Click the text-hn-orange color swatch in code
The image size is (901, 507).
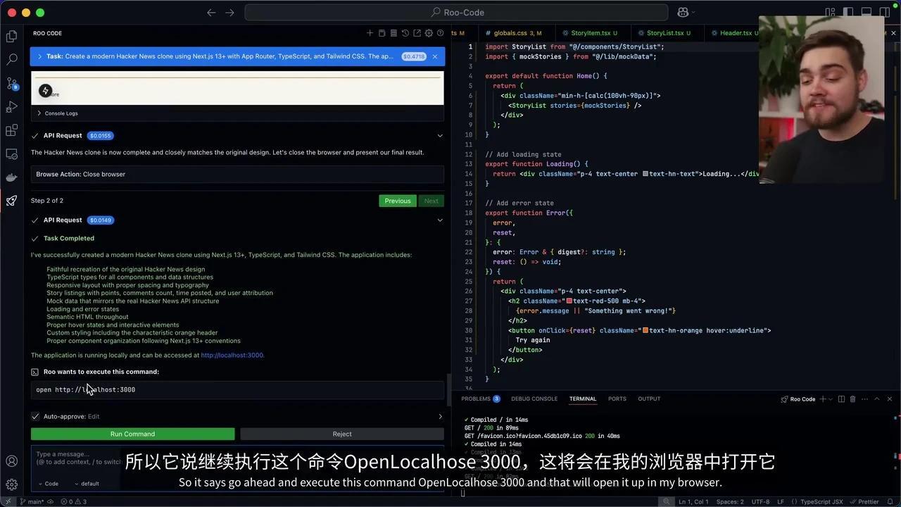(x=645, y=330)
